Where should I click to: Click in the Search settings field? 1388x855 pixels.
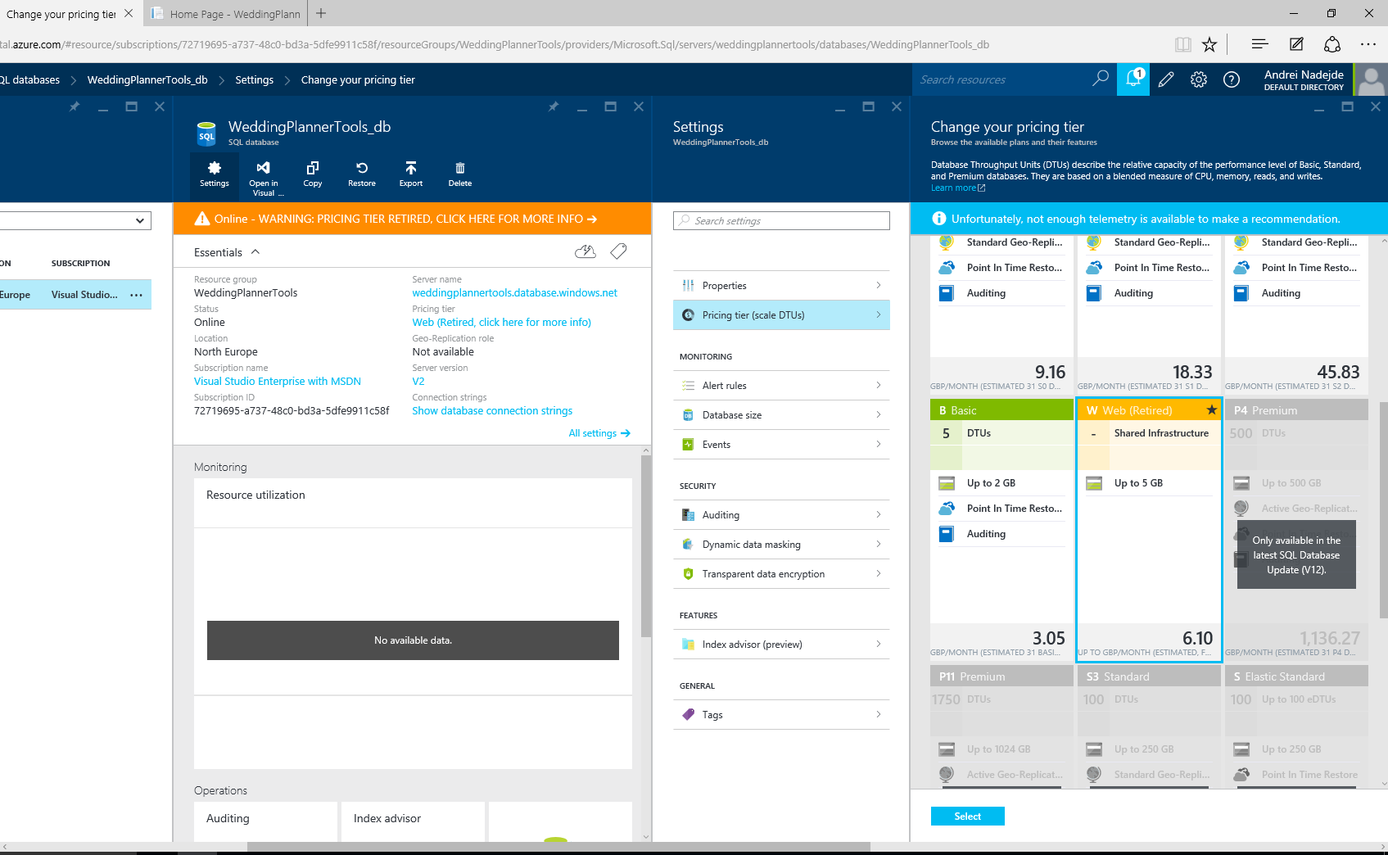pos(781,221)
